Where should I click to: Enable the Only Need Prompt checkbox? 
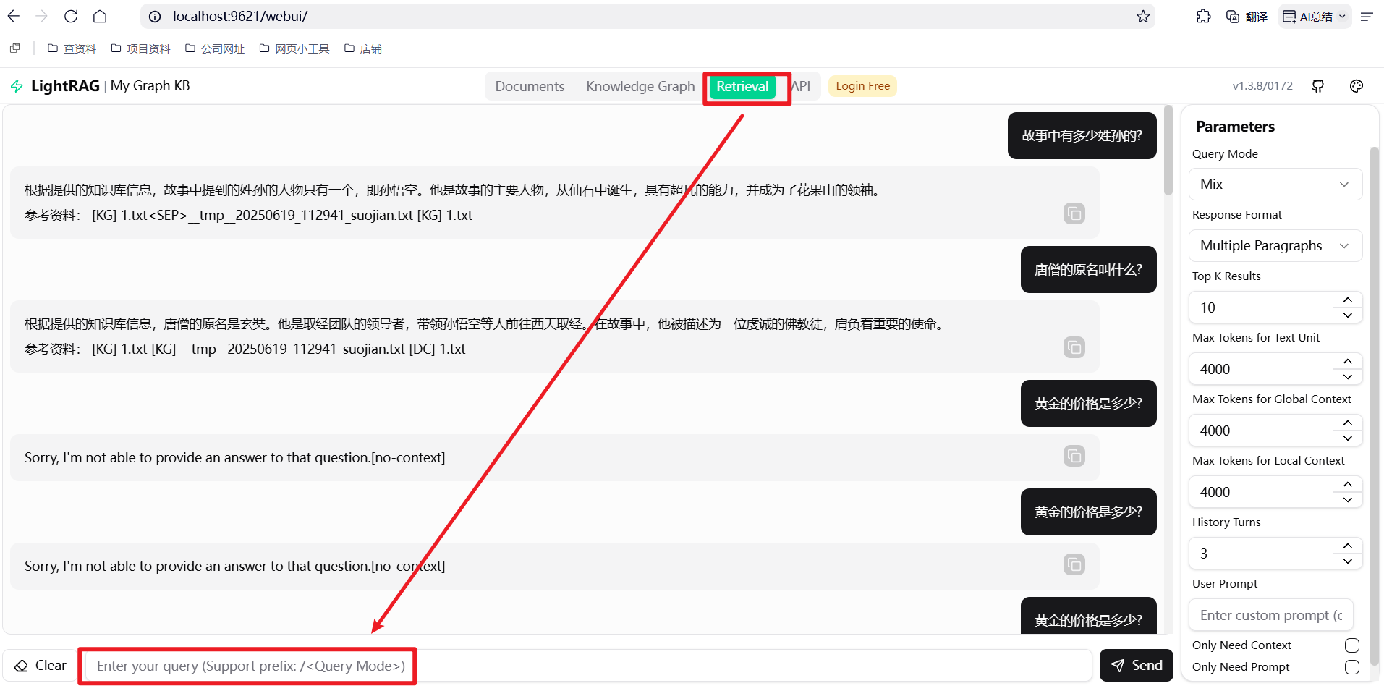(x=1352, y=667)
